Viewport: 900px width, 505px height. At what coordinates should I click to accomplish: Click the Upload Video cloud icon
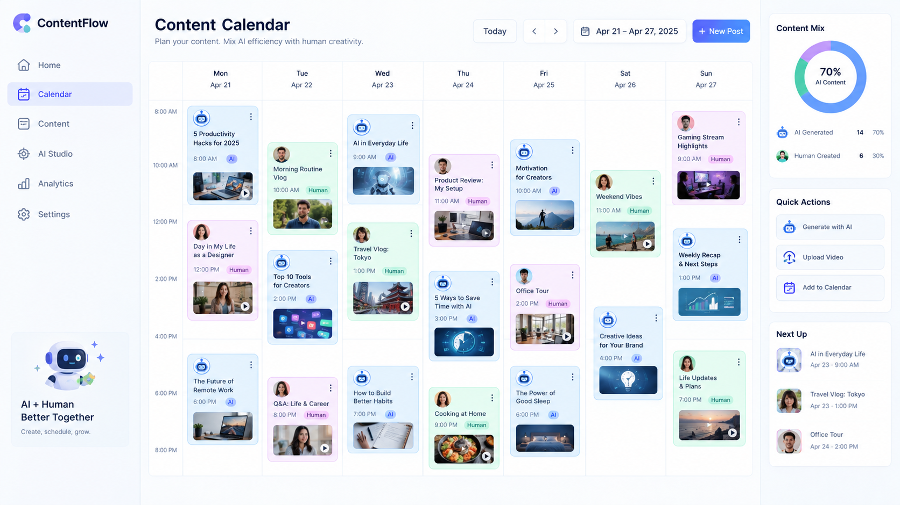(x=789, y=257)
